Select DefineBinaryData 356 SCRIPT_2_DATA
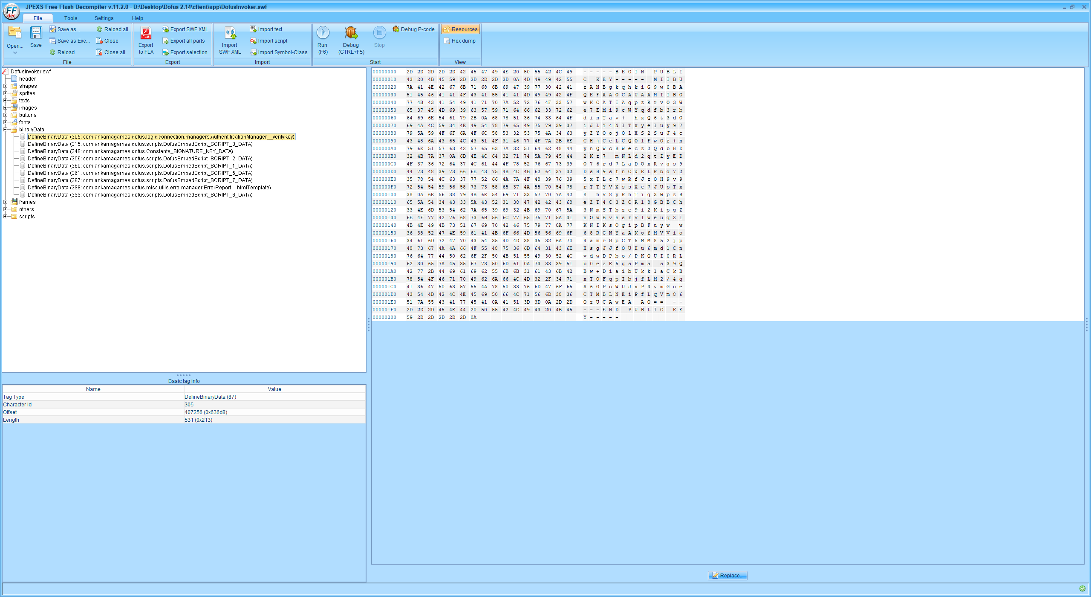This screenshot has height=597, width=1091. (140, 159)
